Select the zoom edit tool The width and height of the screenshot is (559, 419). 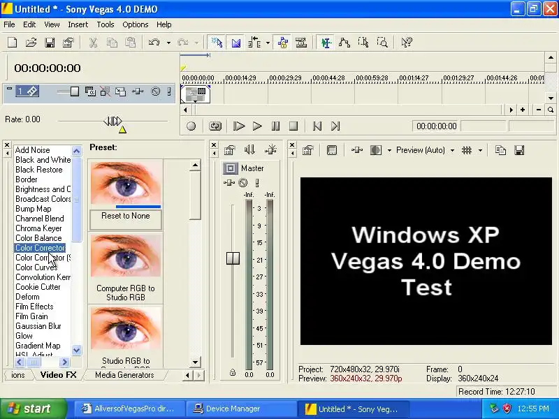tap(382, 43)
